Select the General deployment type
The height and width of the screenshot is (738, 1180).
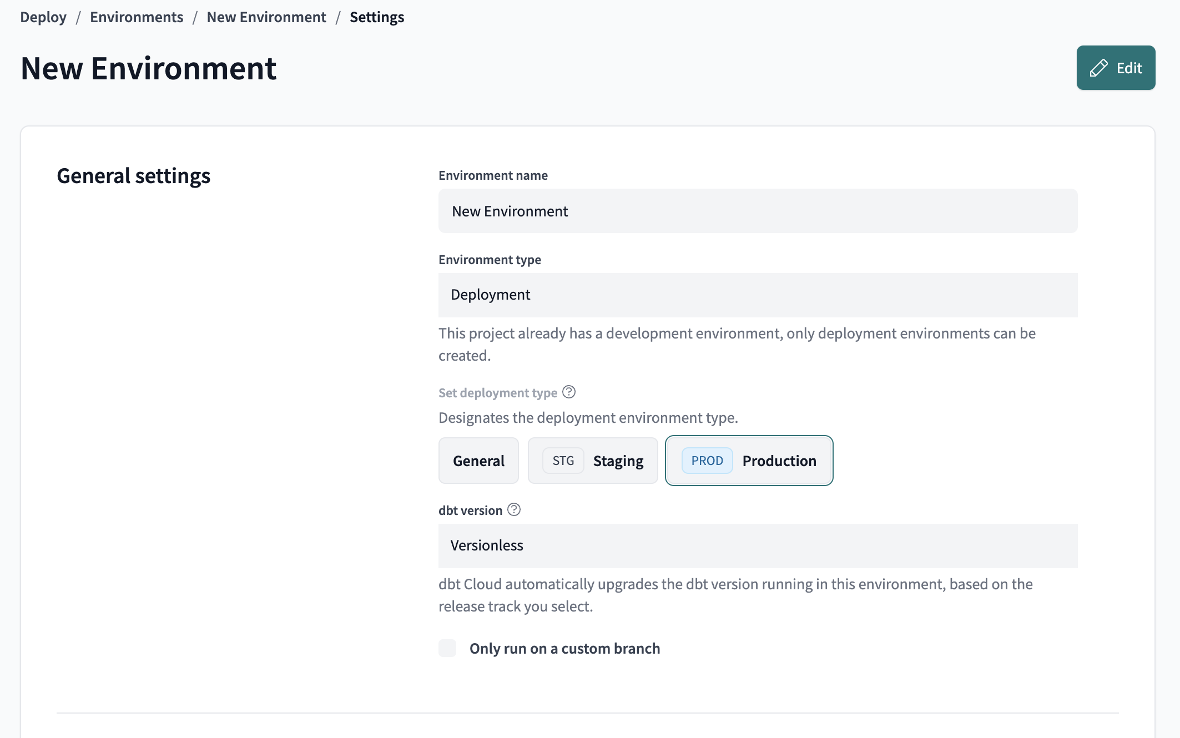click(478, 460)
